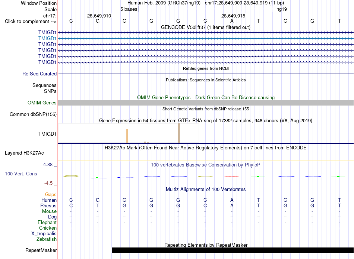Open the 100 Vert. Cons track label

pyautogui.click(x=21, y=174)
